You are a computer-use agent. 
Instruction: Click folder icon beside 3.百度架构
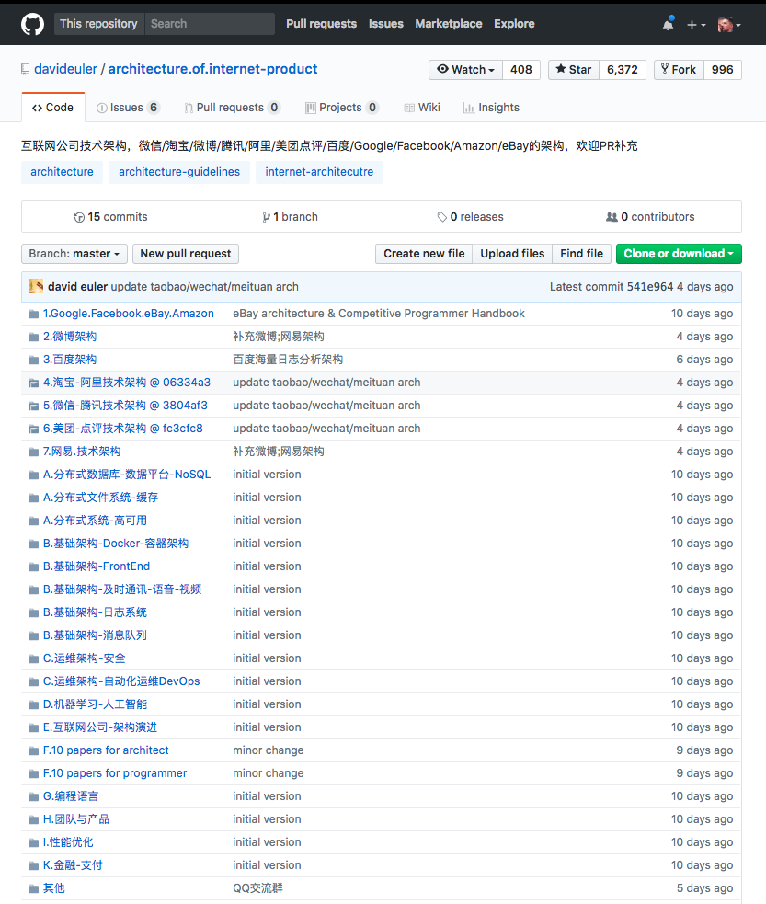pos(33,360)
